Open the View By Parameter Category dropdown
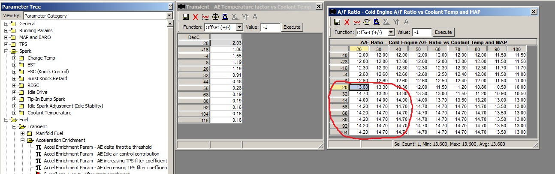The width and height of the screenshot is (555, 174). click(x=169, y=16)
